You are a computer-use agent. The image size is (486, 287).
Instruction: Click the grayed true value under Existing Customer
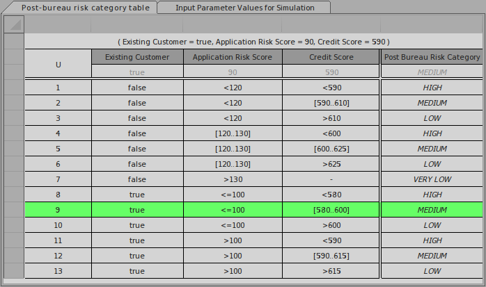coord(137,72)
